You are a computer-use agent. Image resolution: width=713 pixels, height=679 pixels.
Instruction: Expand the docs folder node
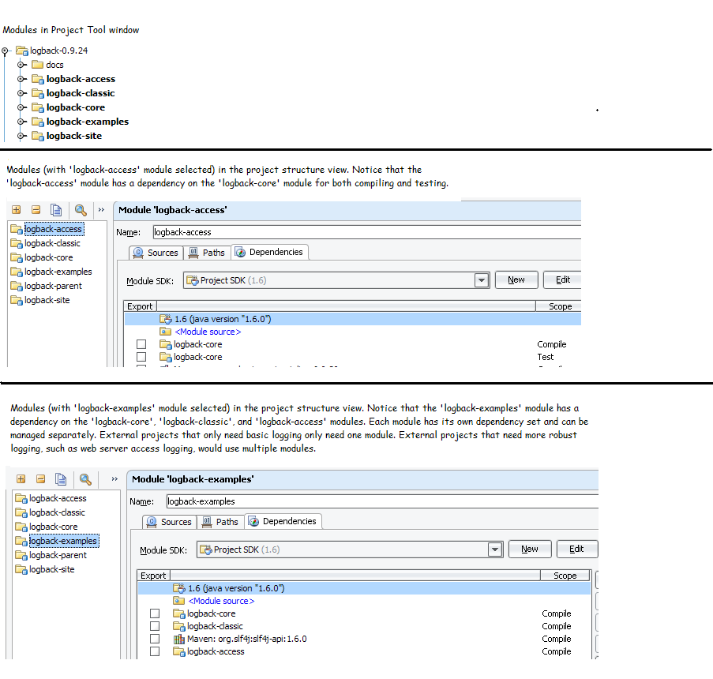pyautogui.click(x=21, y=65)
